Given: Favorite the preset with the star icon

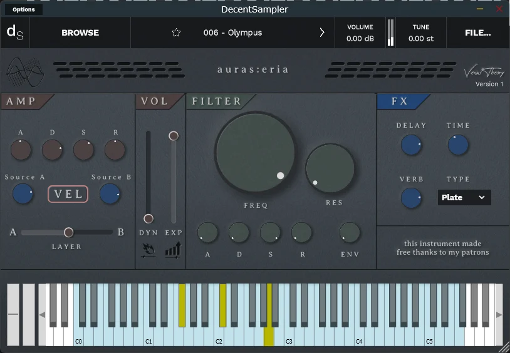Looking at the screenshot, I should click(x=176, y=33).
